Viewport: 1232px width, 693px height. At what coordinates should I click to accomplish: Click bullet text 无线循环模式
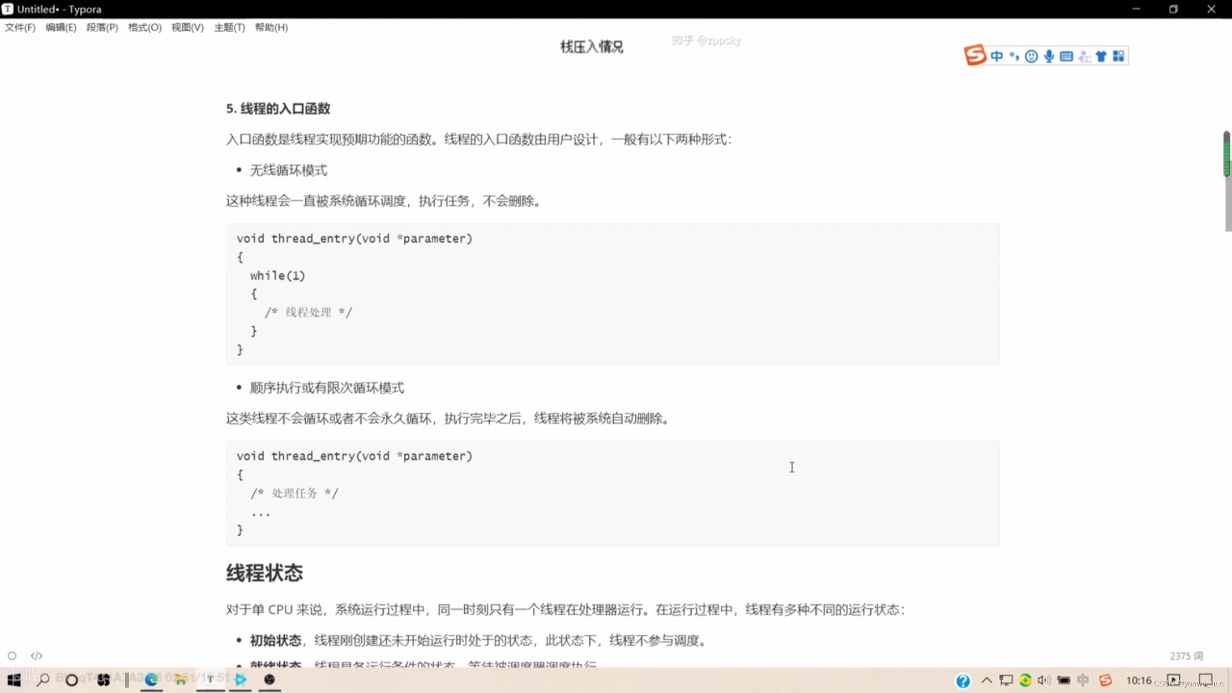pyautogui.click(x=289, y=170)
